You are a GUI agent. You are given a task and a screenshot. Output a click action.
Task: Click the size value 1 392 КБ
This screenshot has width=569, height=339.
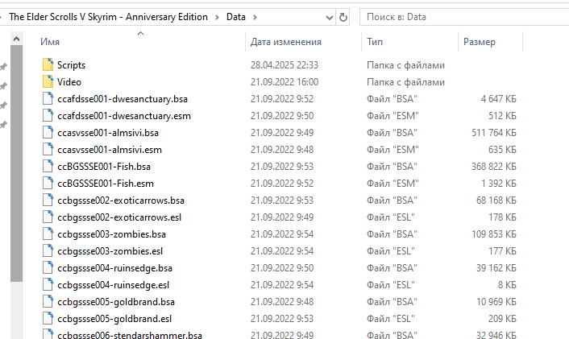coord(499,184)
